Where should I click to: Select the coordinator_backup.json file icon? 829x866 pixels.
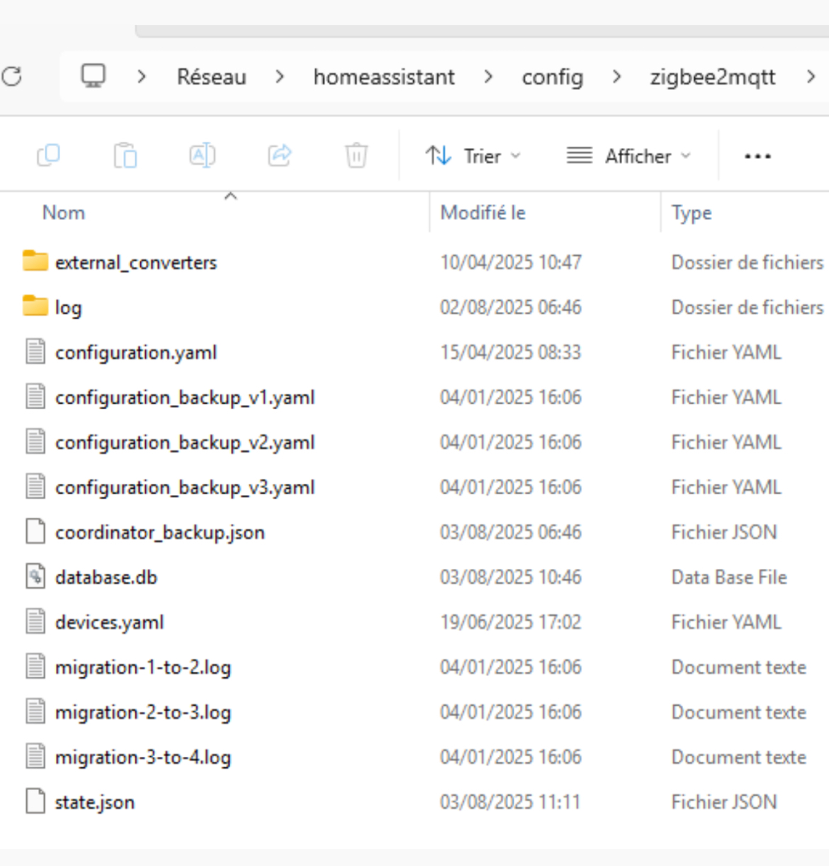click(x=35, y=531)
